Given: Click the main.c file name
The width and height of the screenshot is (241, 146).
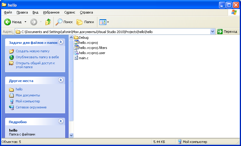Looking at the screenshot, I should click(84, 58).
